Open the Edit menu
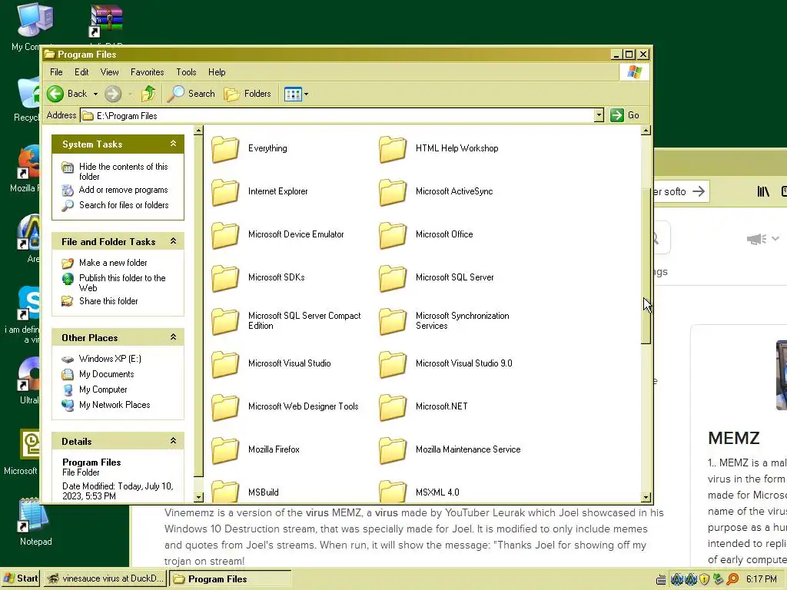The image size is (787, 590). [81, 72]
